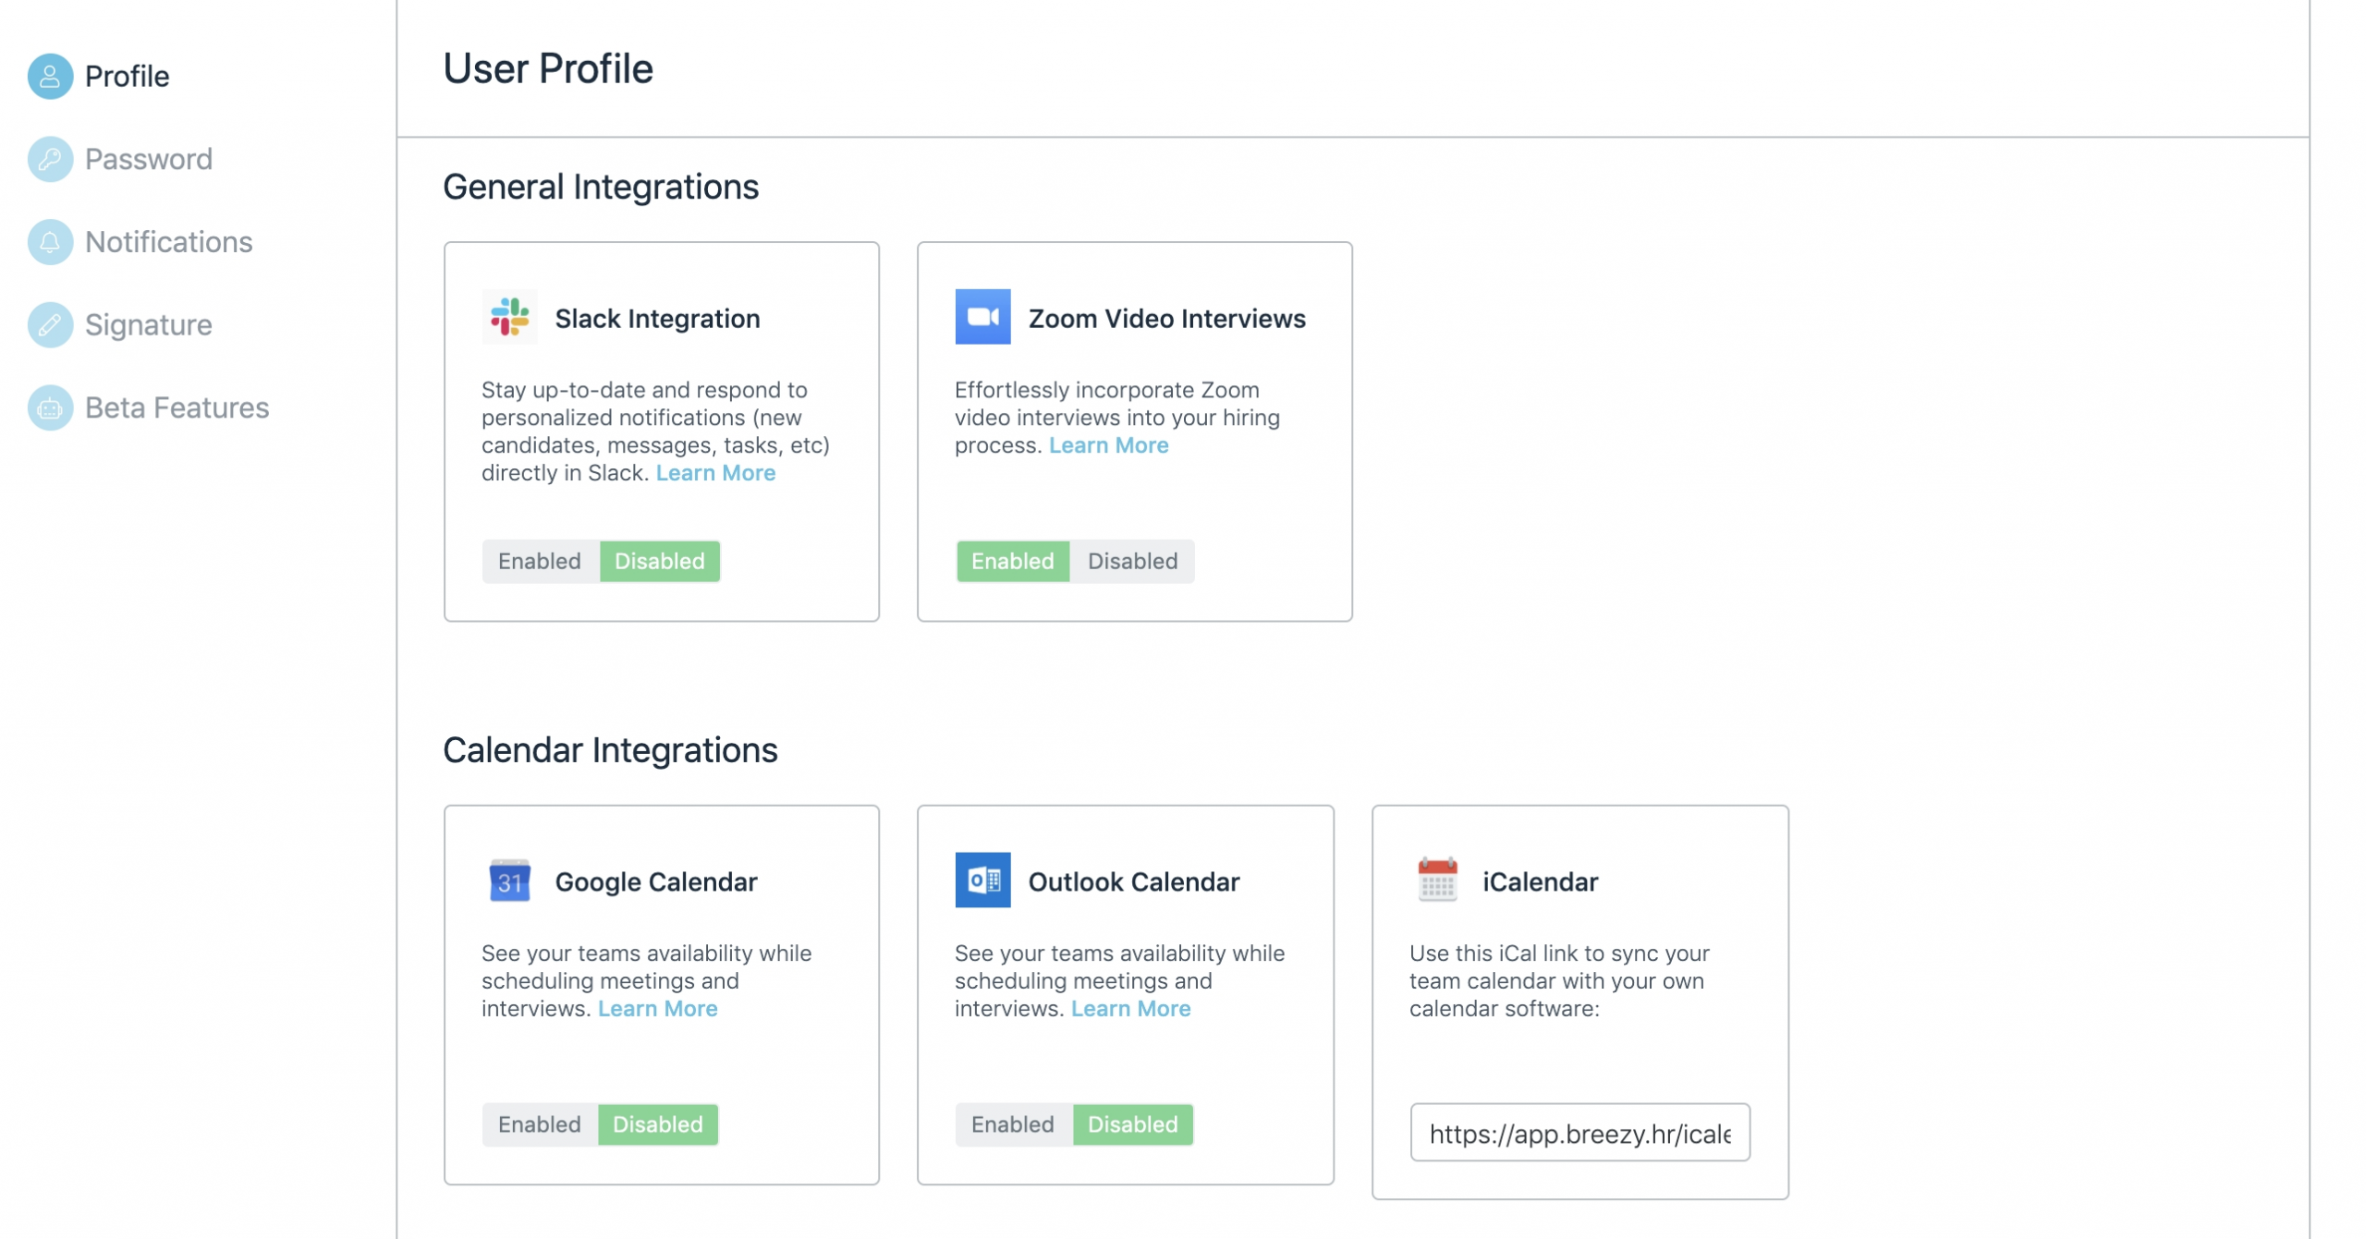Learn More about Slack Integration
2366x1239 pixels.
pos(713,472)
